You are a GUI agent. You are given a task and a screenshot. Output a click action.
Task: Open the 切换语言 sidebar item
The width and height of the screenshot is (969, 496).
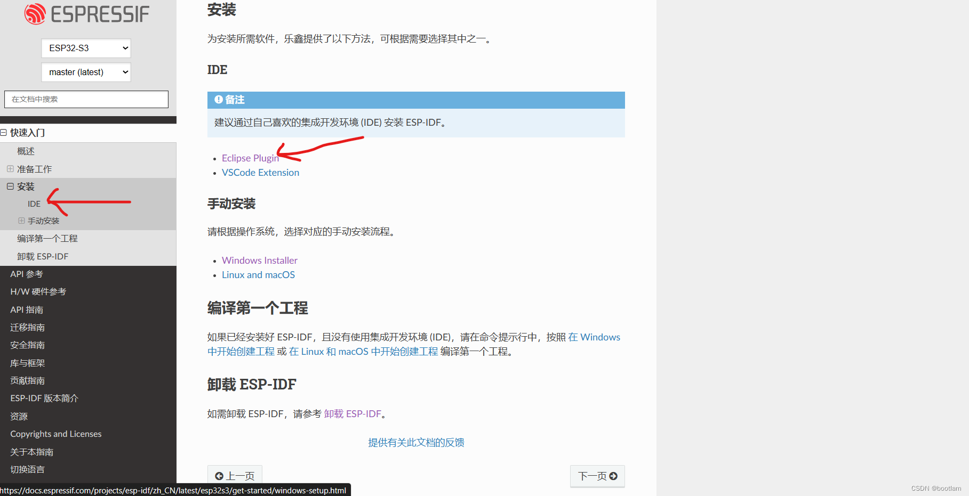pyautogui.click(x=28, y=469)
